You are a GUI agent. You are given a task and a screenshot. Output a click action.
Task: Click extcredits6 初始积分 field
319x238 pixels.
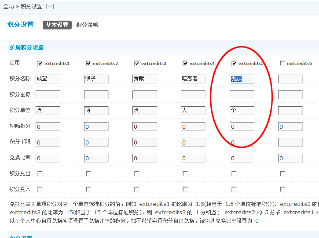click(x=290, y=126)
